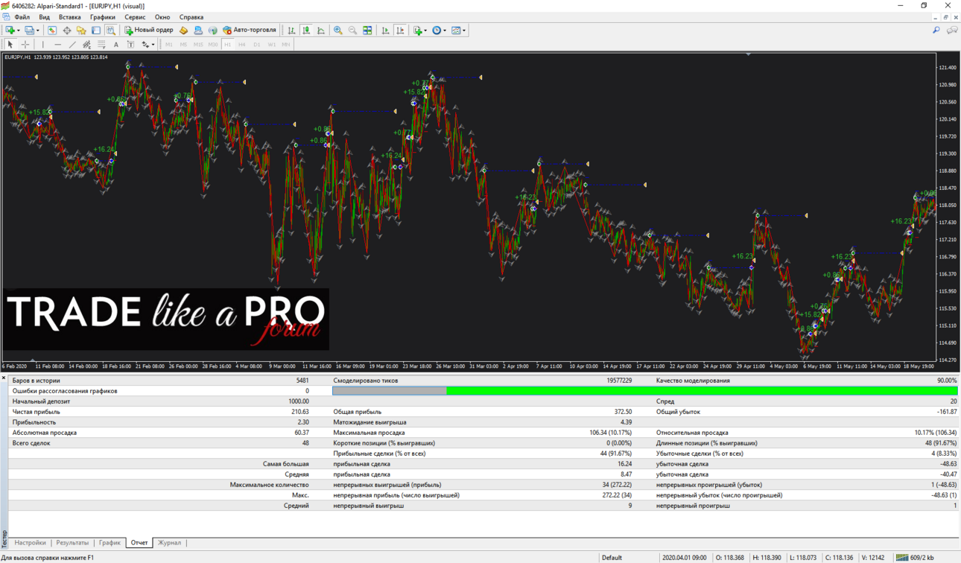Open the Справка menu
Image resolution: width=961 pixels, height=563 pixels.
coord(191,17)
